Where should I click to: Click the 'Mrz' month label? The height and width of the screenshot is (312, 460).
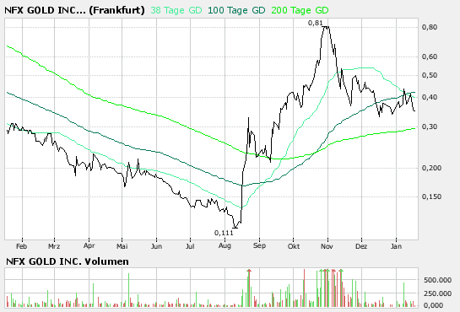(54, 246)
